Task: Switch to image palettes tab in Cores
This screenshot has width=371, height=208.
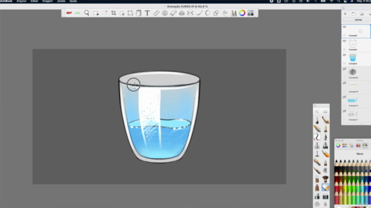Action: pyautogui.click(x=358, y=146)
